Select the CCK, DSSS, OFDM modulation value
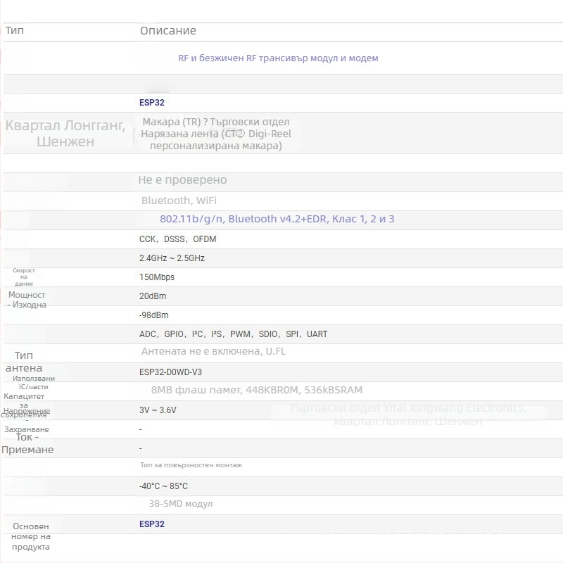The width and height of the screenshot is (563, 563). coord(178,239)
